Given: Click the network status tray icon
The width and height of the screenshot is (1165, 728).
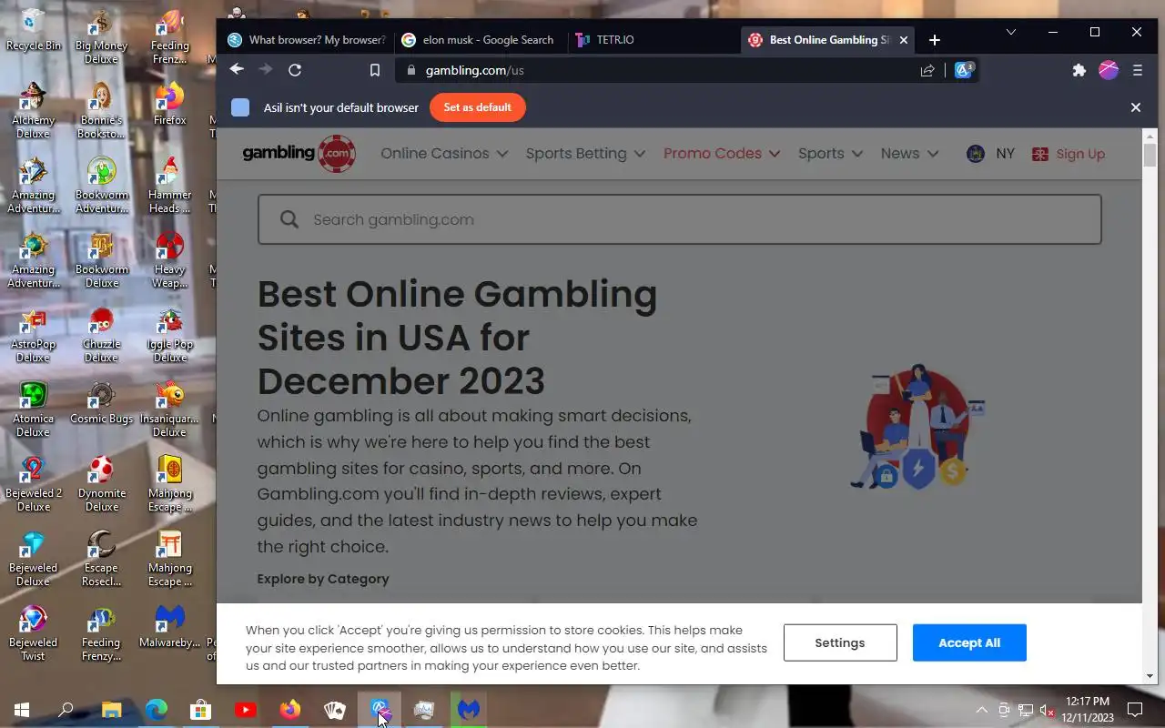Looking at the screenshot, I should (x=1026, y=710).
